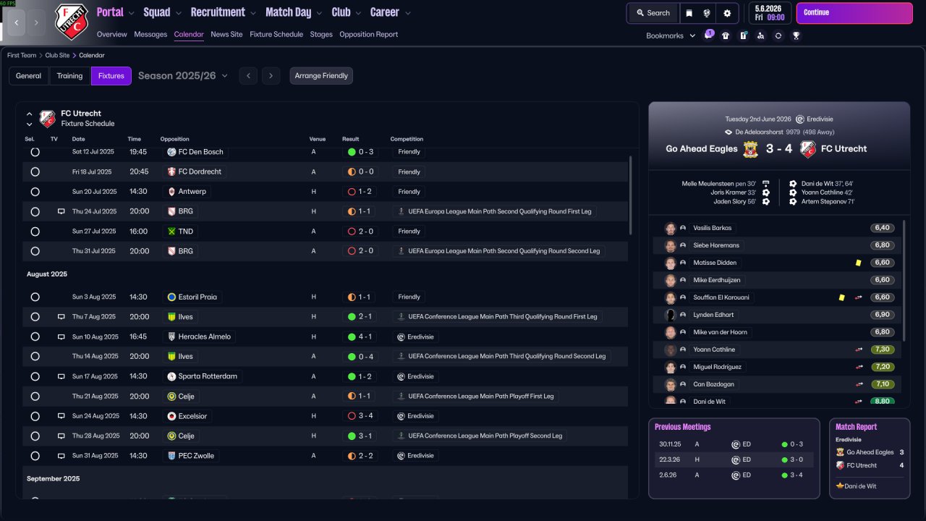Collapse the FC Utrecht fixture schedule with up chevron

click(x=30, y=114)
